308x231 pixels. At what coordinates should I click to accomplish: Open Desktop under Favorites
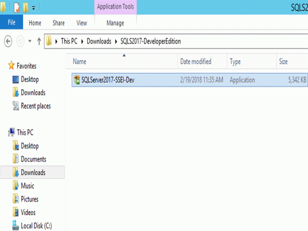[30, 79]
